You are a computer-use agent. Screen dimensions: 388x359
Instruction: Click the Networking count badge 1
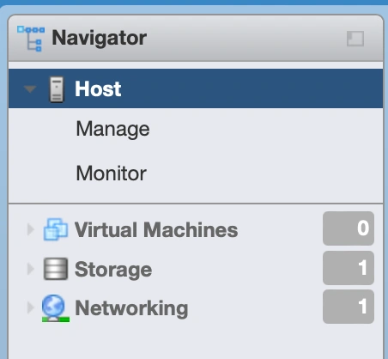tap(349, 307)
